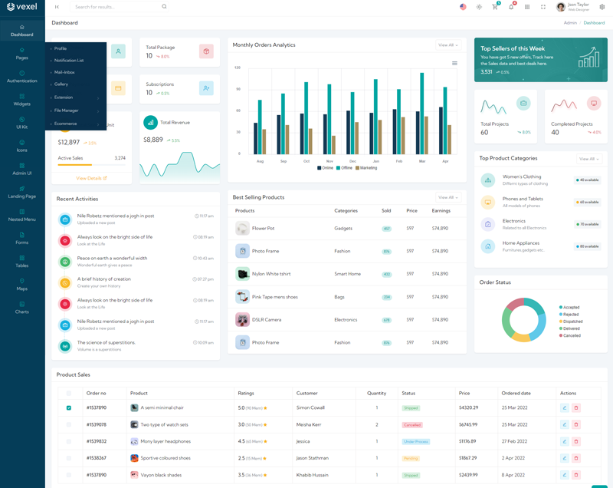Expand View All dropdown in Top Product Categories

click(588, 159)
